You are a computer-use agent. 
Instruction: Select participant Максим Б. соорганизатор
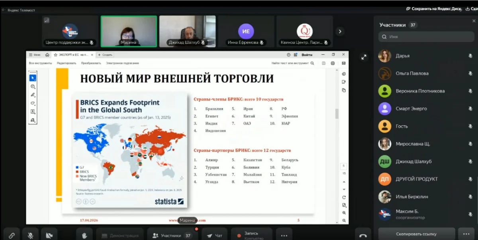pyautogui.click(x=426, y=214)
